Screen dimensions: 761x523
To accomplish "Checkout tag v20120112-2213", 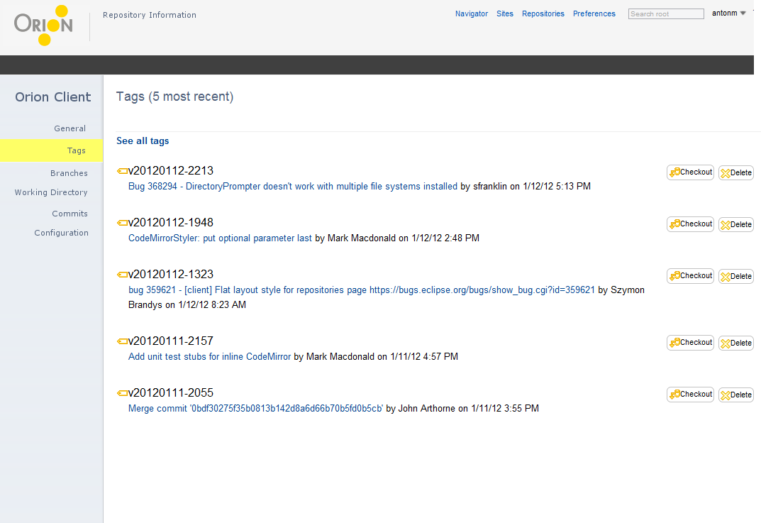I will pyautogui.click(x=690, y=172).
